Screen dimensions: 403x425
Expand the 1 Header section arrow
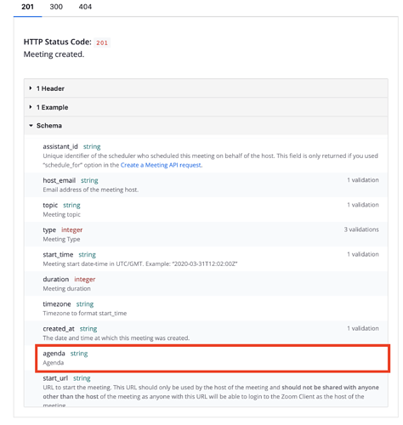click(31, 88)
